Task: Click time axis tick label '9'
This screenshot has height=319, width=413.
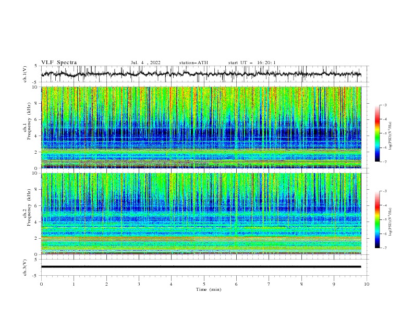Action: click(x=334, y=284)
